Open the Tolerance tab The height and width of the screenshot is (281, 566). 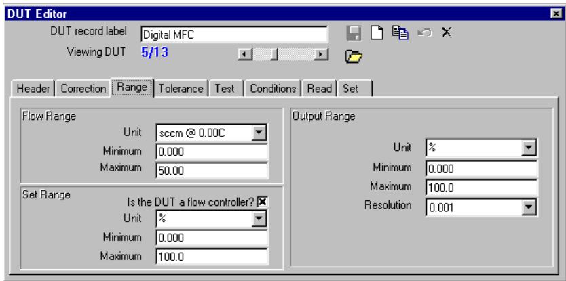(181, 89)
